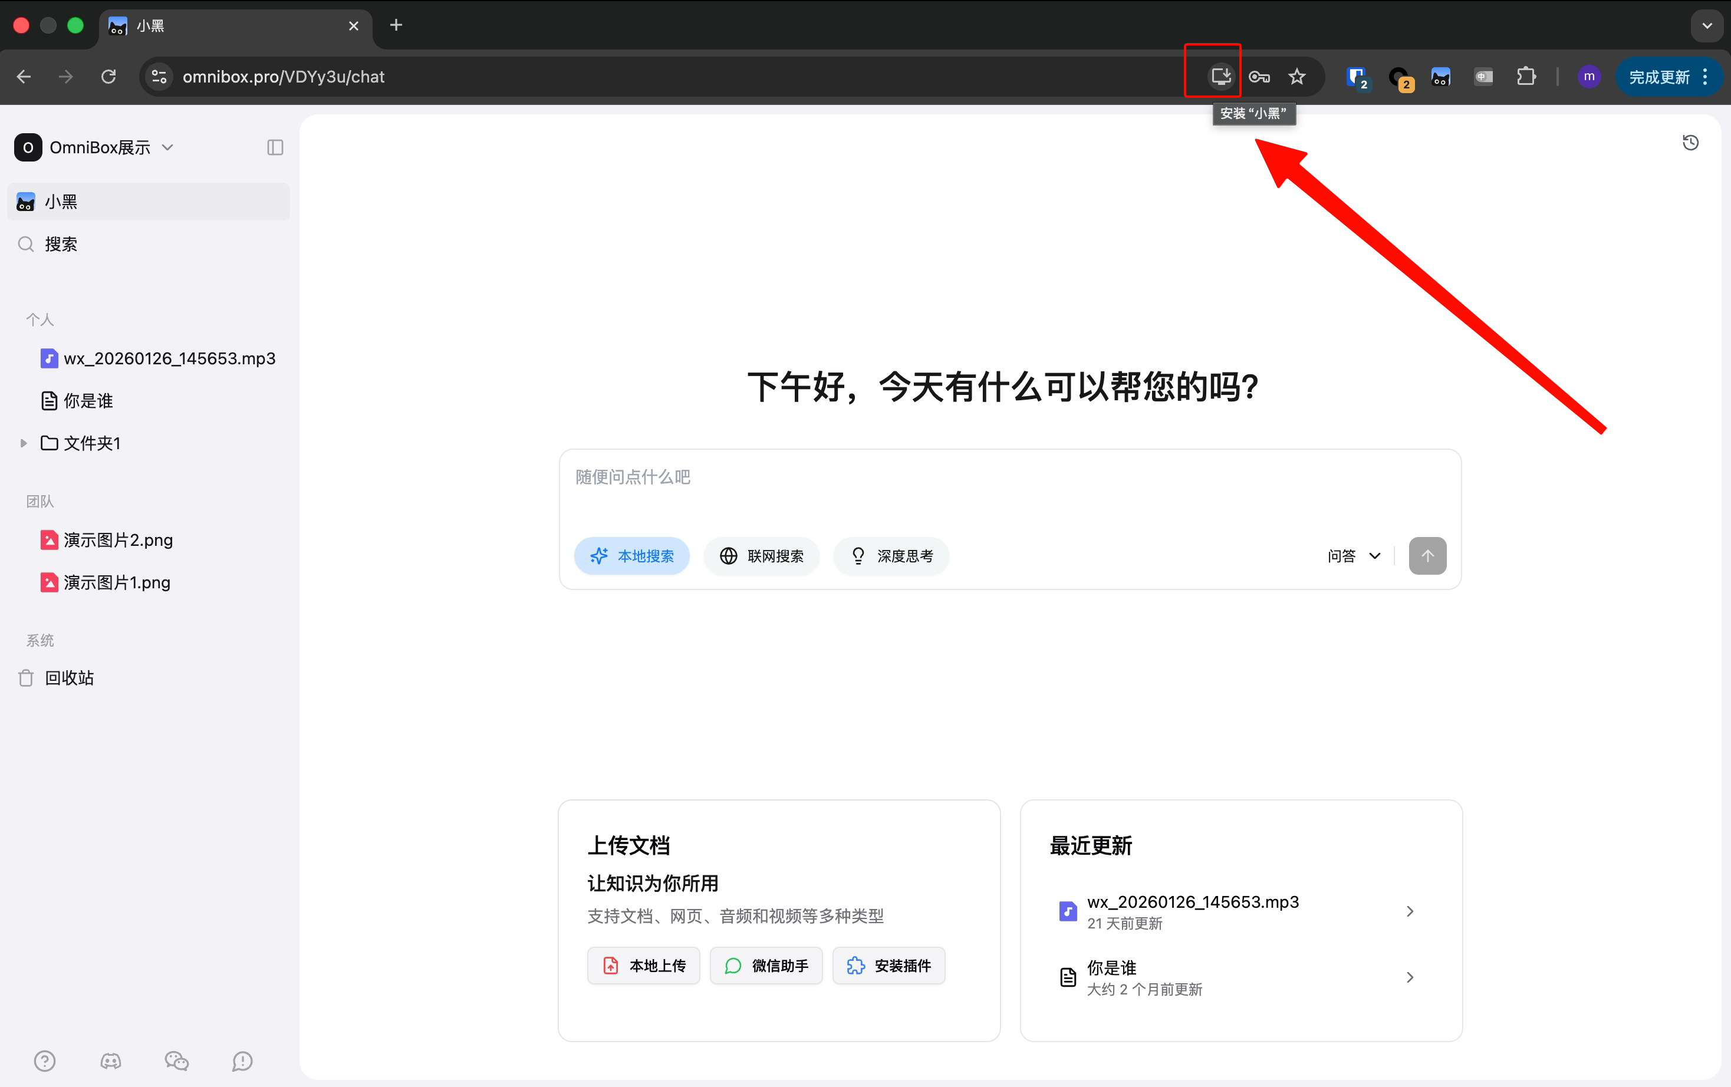Enable 联网搜索 web search option
The image size is (1731, 1087).
(761, 556)
